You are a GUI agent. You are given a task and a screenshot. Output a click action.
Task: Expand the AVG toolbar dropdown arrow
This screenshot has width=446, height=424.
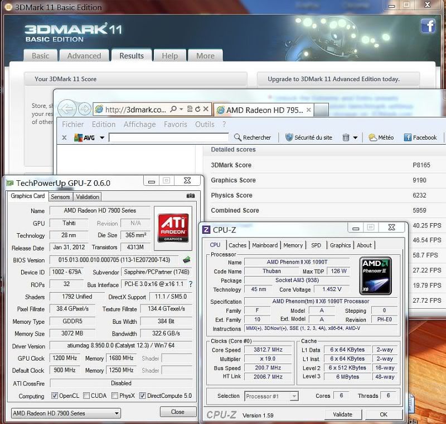click(x=102, y=138)
